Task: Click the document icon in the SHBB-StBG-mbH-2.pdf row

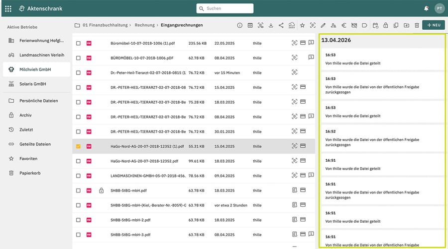Action: [295, 220]
